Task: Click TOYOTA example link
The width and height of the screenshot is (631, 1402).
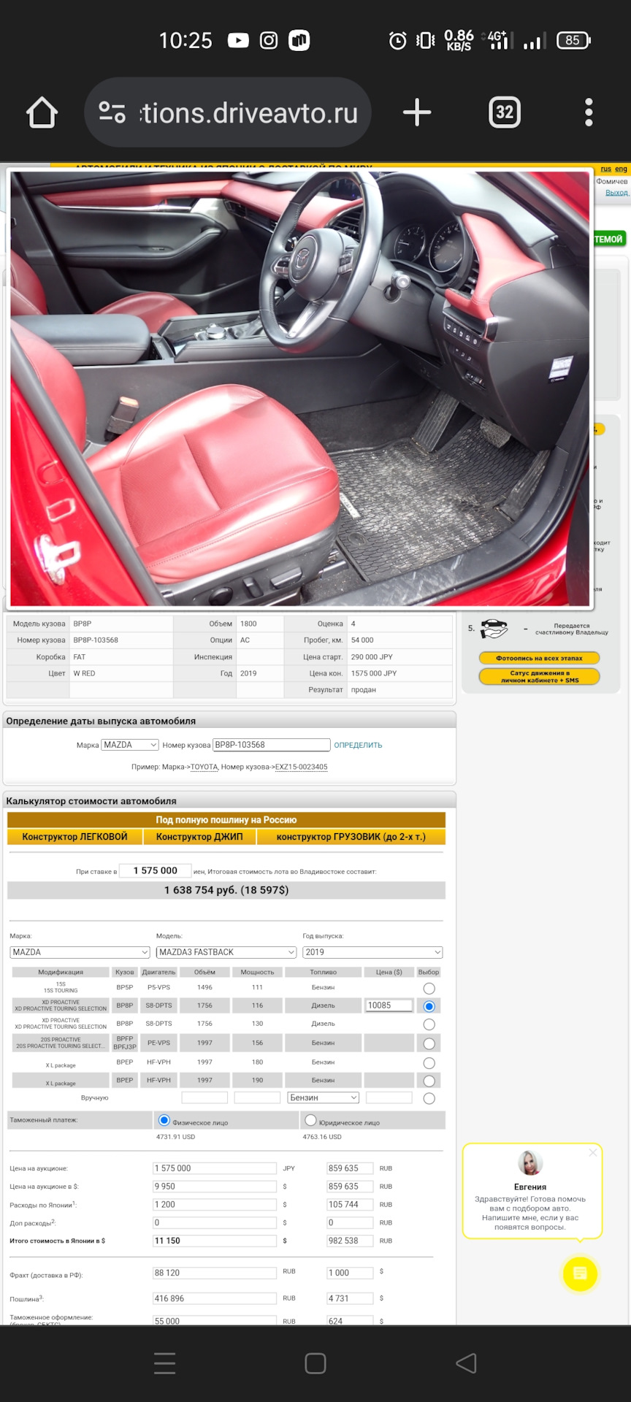Action: [x=204, y=767]
